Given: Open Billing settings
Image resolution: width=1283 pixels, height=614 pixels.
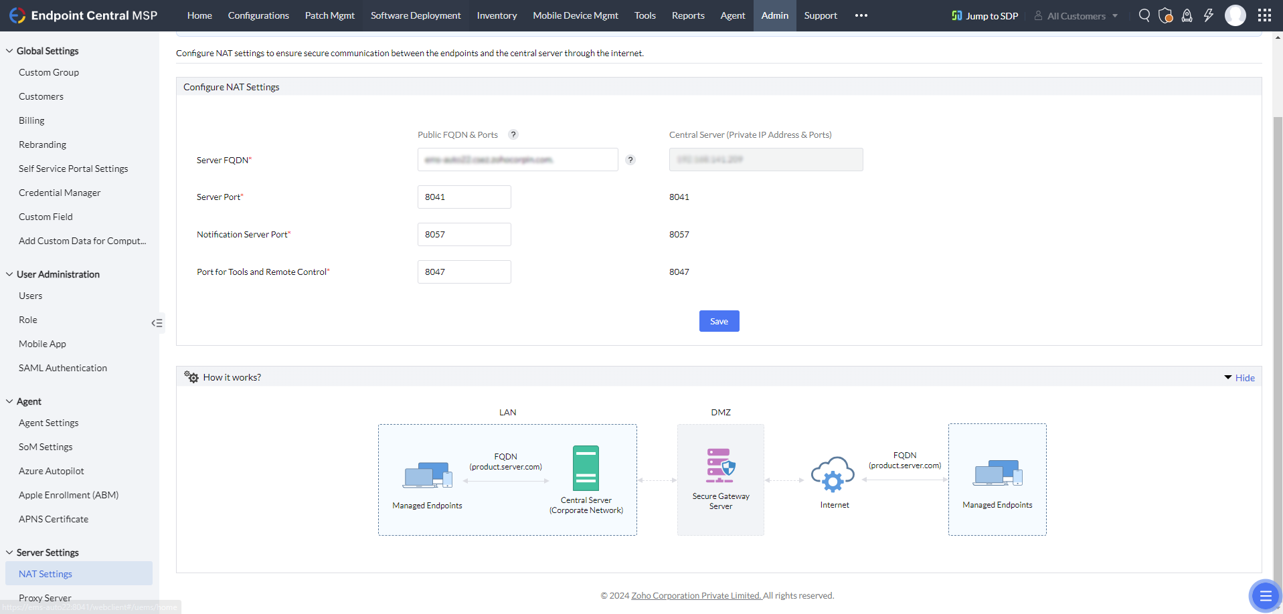Looking at the screenshot, I should click(31, 120).
